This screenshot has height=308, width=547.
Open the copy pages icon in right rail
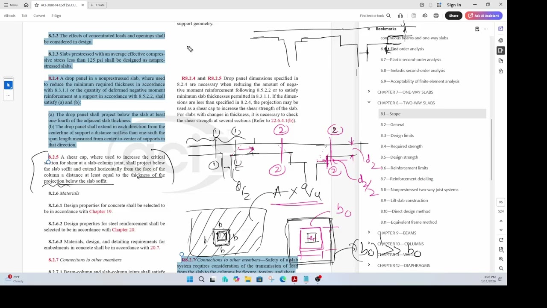[x=500, y=61]
